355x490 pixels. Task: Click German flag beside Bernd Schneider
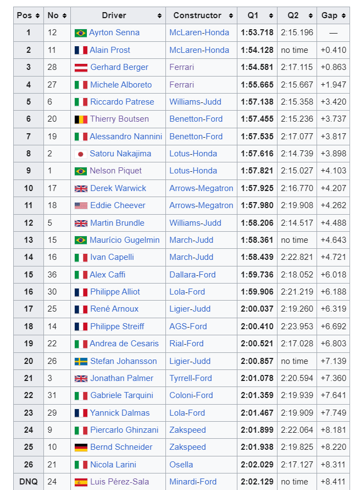point(81,448)
